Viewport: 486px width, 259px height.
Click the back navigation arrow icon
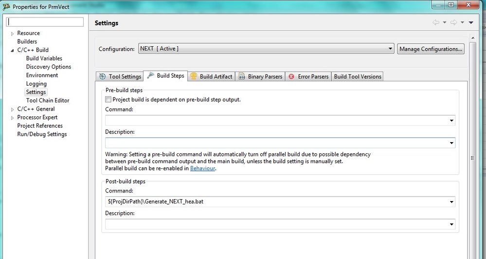[x=436, y=22]
